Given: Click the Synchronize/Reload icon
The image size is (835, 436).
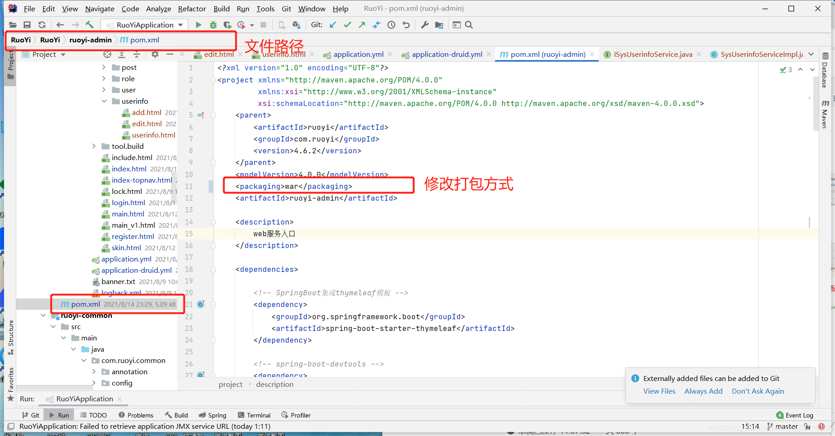Looking at the screenshot, I should click(42, 25).
